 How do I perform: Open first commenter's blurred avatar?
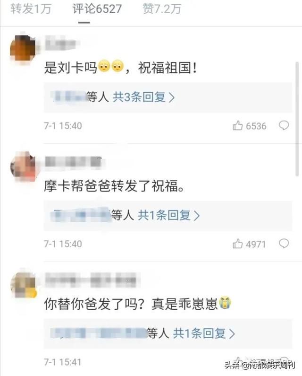[23, 47]
